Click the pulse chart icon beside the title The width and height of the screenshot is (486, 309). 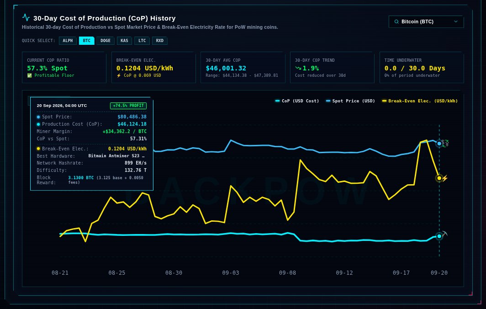[x=26, y=17]
